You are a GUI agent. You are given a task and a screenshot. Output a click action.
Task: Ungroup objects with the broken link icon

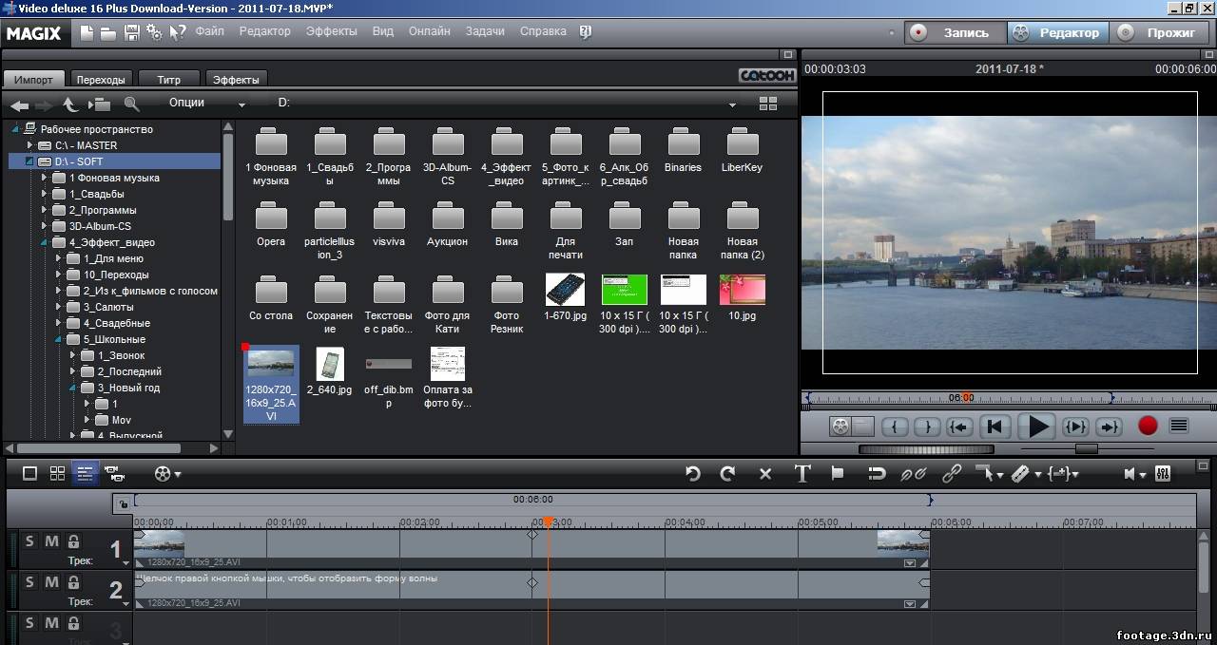tap(914, 473)
